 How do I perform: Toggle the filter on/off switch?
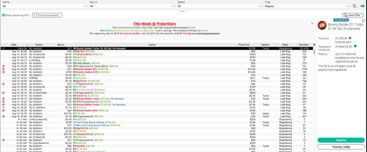[362, 6]
